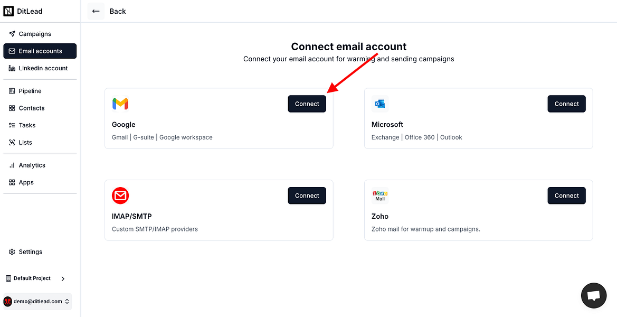Hit Connect on the Zoho card
Screen dimensions: 617x317
click(x=566, y=195)
